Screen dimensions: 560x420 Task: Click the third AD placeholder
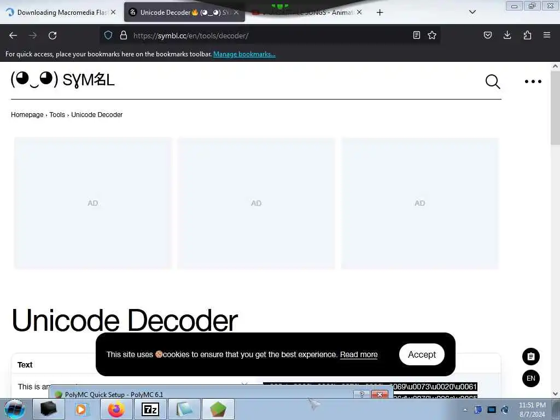click(419, 203)
